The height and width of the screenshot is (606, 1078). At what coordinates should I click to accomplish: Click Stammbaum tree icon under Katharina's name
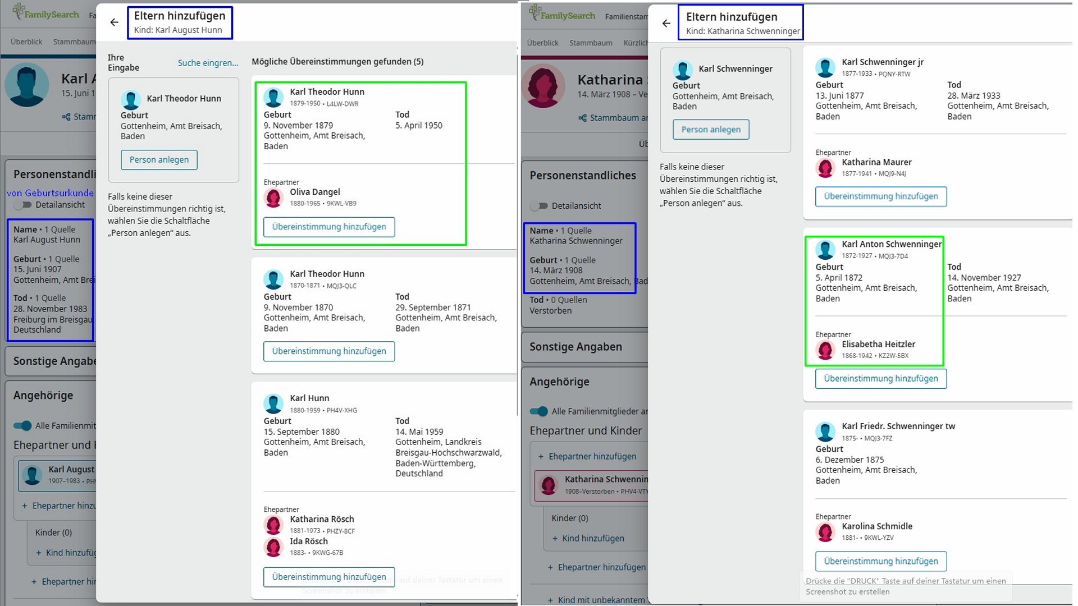[583, 118]
